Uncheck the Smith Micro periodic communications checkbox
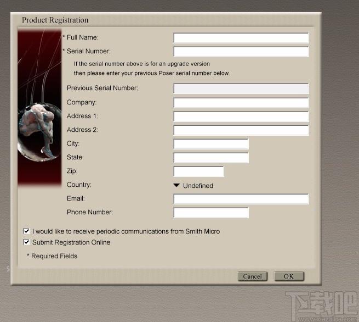The width and height of the screenshot is (359, 322). tap(27, 231)
